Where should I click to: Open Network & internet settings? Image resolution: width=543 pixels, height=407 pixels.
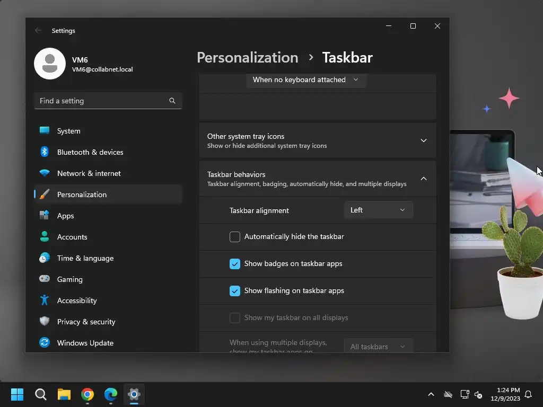(x=108, y=173)
